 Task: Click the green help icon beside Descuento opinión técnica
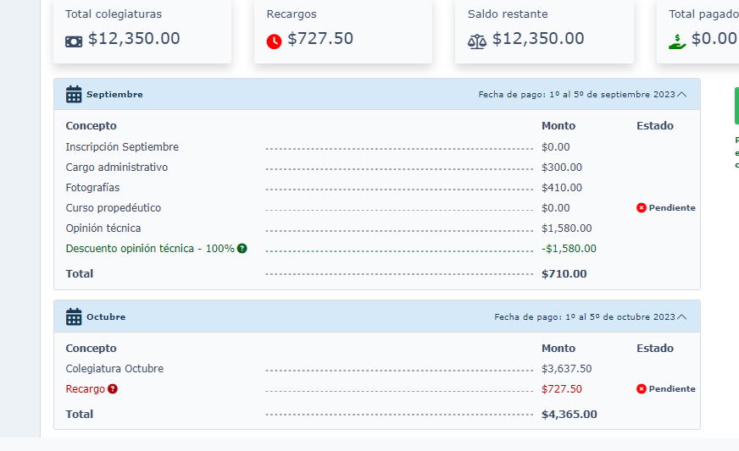coord(242,248)
